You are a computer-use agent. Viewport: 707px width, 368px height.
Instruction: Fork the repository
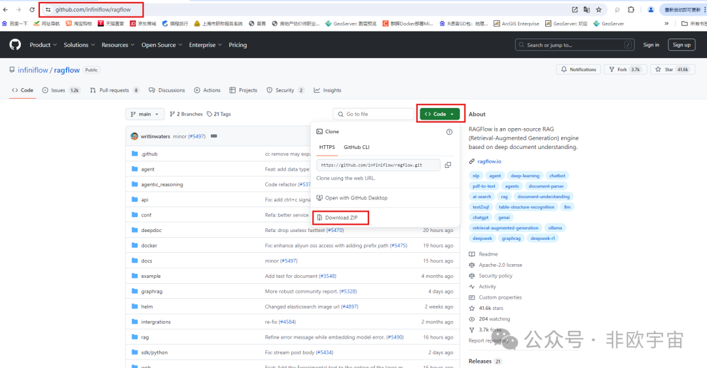click(x=625, y=69)
